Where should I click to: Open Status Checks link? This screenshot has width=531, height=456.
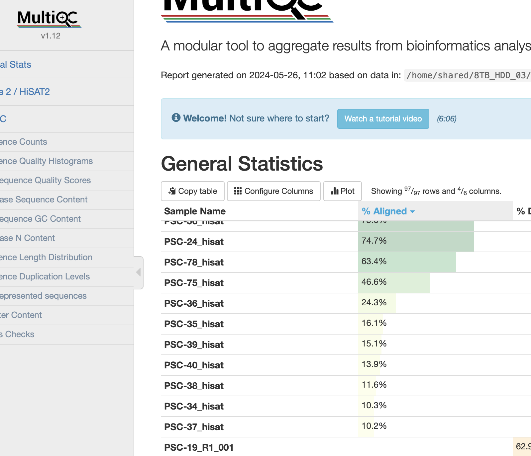pyautogui.click(x=17, y=334)
